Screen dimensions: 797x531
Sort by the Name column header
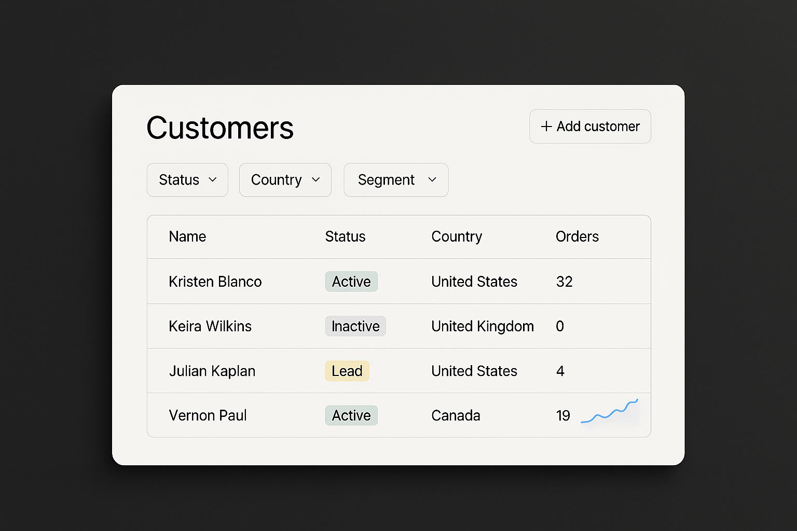[187, 236]
